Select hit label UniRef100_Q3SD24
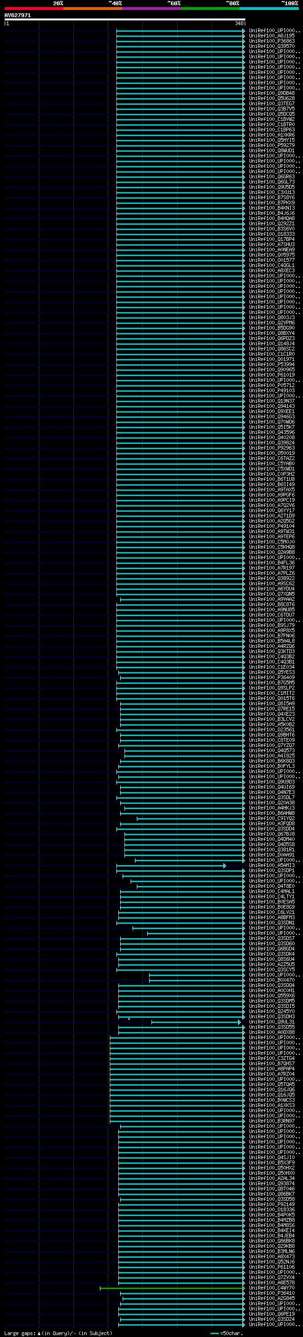This screenshot has height=1337, width=303. (x=272, y=1319)
